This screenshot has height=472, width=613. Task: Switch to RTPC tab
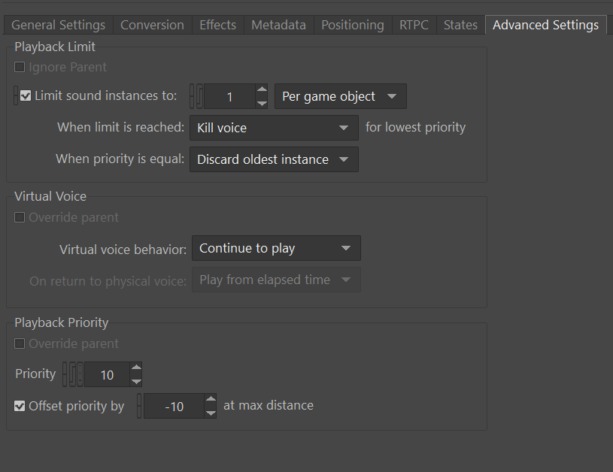tap(414, 25)
